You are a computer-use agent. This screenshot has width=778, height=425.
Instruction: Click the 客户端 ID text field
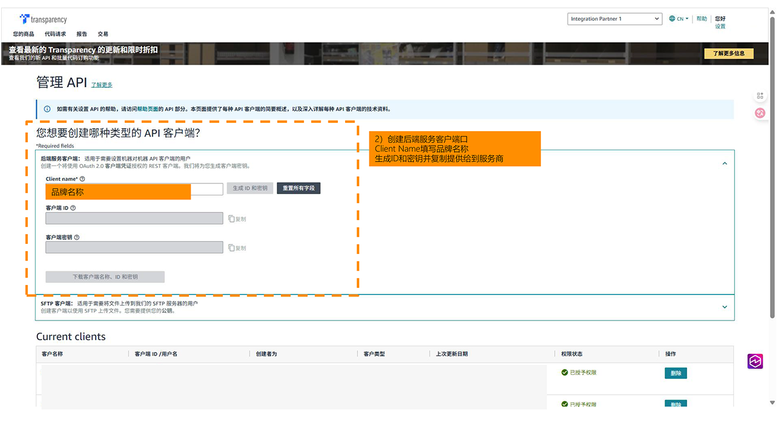[x=134, y=218]
